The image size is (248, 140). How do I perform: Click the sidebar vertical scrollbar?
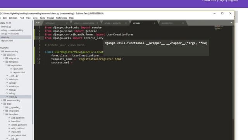pyautogui.click(x=33, y=73)
